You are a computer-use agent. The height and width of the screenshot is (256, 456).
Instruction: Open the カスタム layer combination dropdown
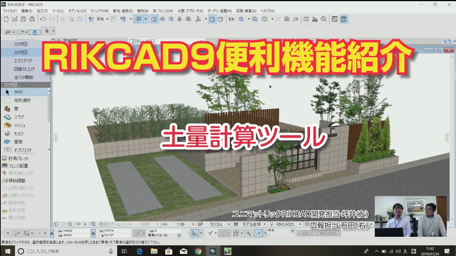(x=216, y=224)
